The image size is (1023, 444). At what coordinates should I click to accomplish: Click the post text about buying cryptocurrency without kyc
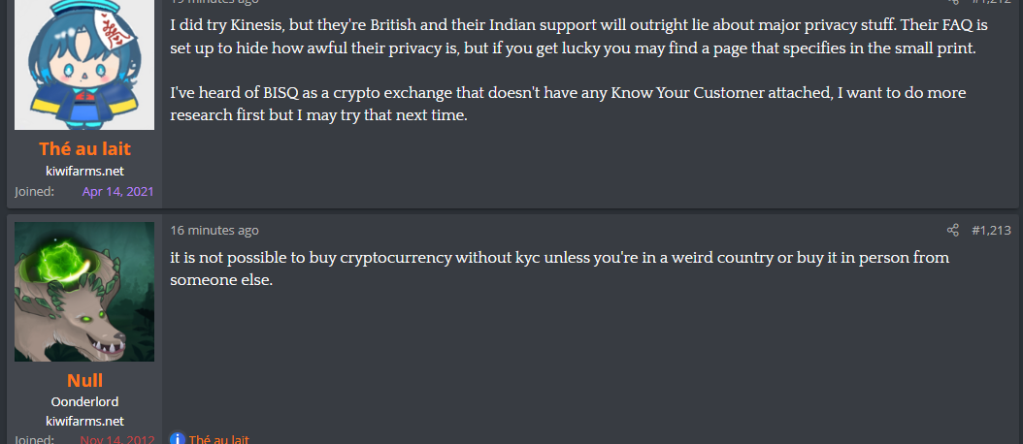point(559,269)
